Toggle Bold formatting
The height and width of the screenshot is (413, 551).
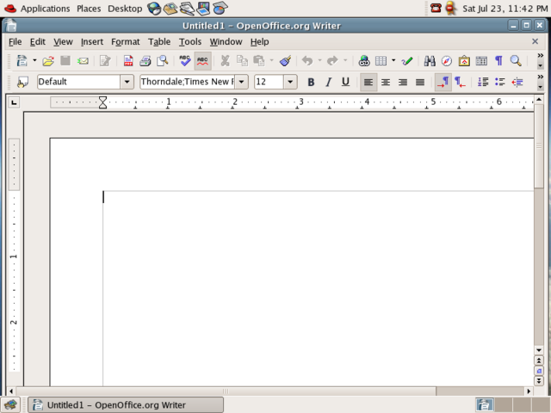(311, 83)
